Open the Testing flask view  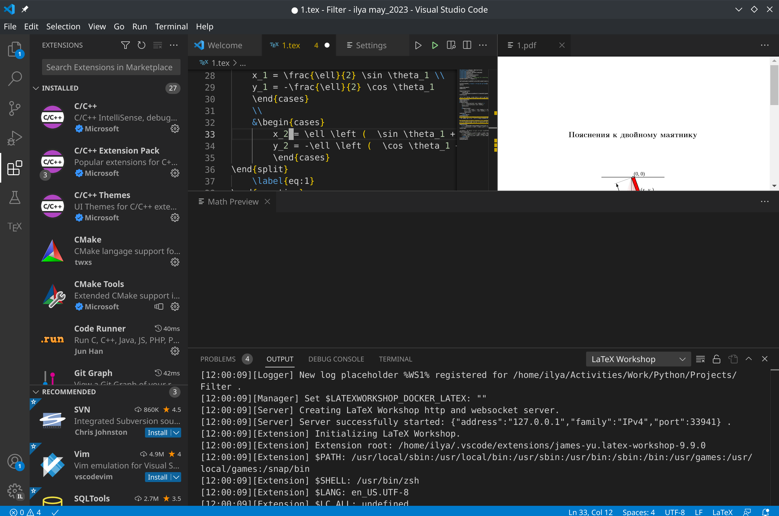pos(15,197)
